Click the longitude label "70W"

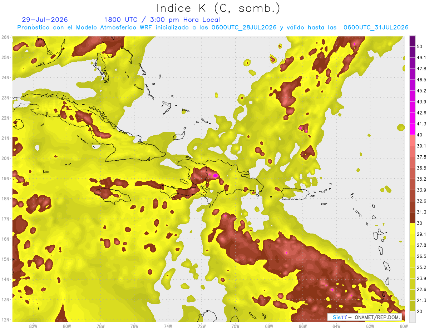(x=235, y=326)
